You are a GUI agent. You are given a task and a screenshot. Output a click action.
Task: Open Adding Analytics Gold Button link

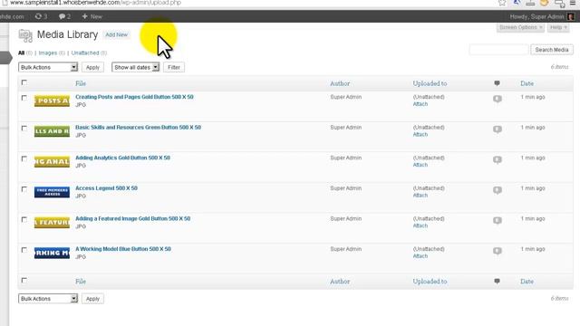pos(123,158)
